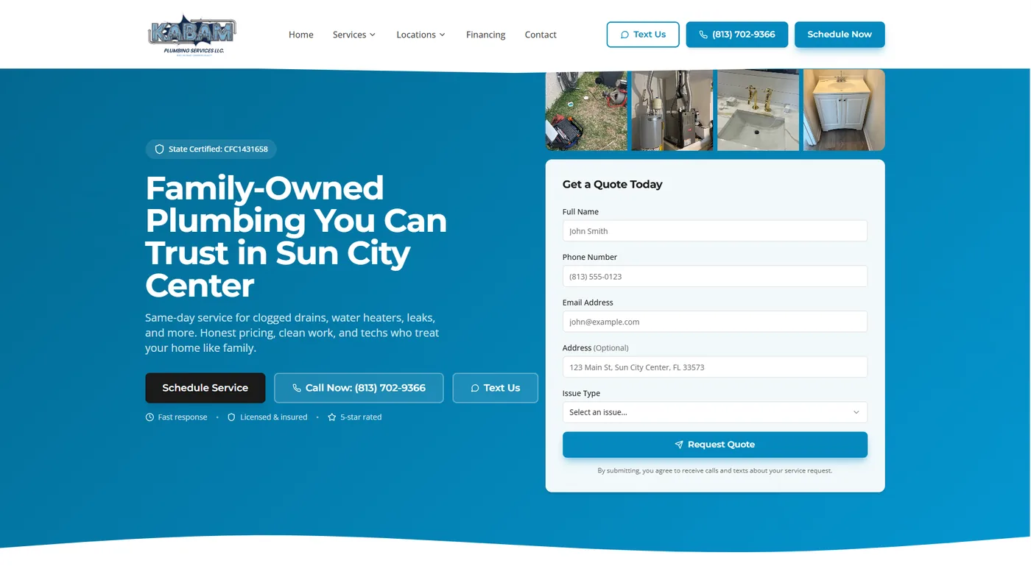Focus the Email Address input field

[715, 322]
